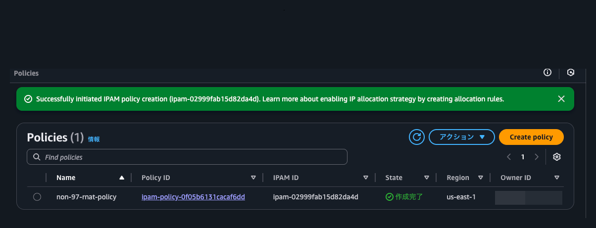The width and height of the screenshot is (596, 228).
Task: Open IPAM ID column sort arrow
Action: click(366, 178)
